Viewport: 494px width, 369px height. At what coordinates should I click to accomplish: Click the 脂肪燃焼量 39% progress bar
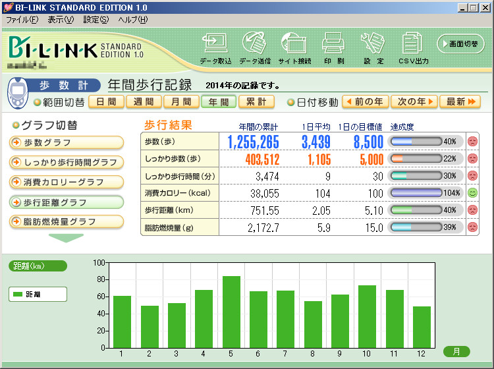coord(416,227)
